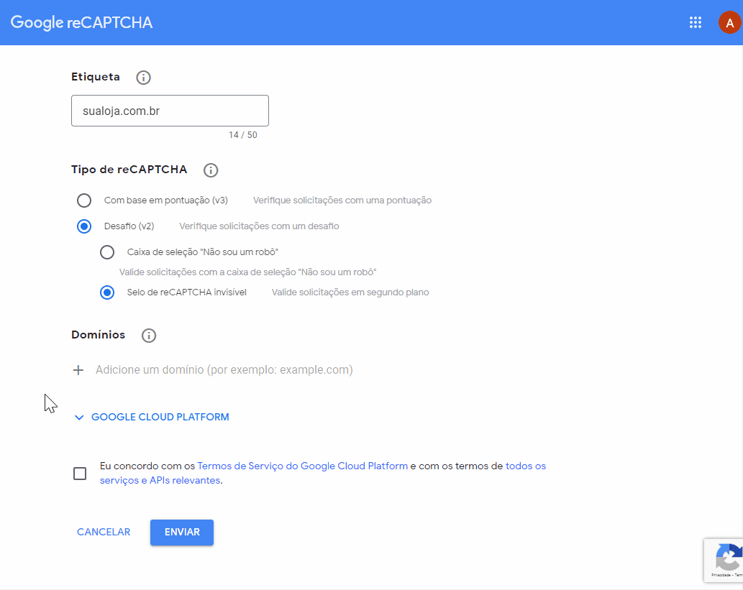Click "Verifique solicitações com uma pontuação" description
This screenshot has height=590, width=743.
pyautogui.click(x=342, y=200)
